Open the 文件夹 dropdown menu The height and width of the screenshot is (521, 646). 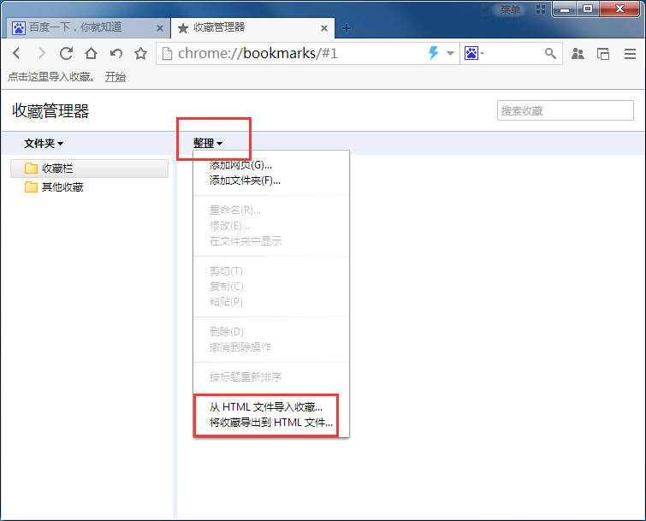44,144
